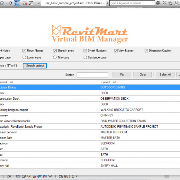Click the Select All button

(x=165, y=75)
